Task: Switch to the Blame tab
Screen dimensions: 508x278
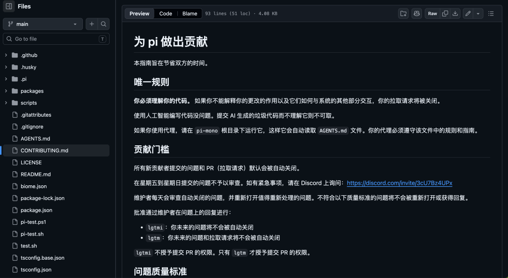Action: [190, 14]
